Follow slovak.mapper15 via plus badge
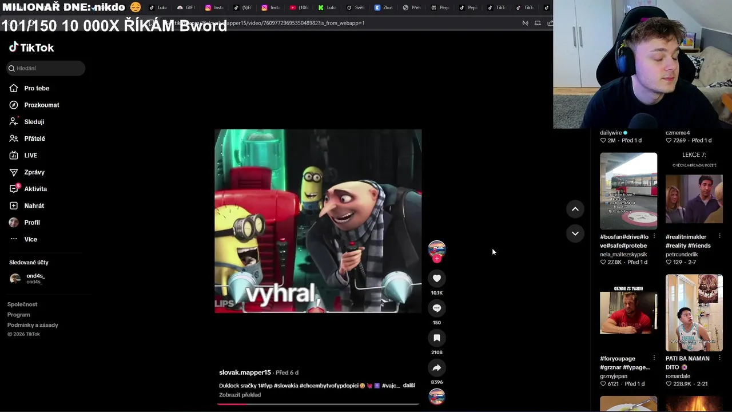The width and height of the screenshot is (732, 412). coord(437,259)
